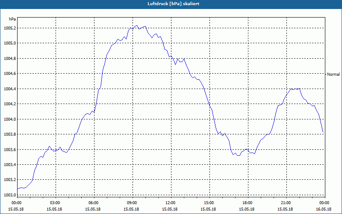Click the 1005,2 y-axis value

point(10,28)
